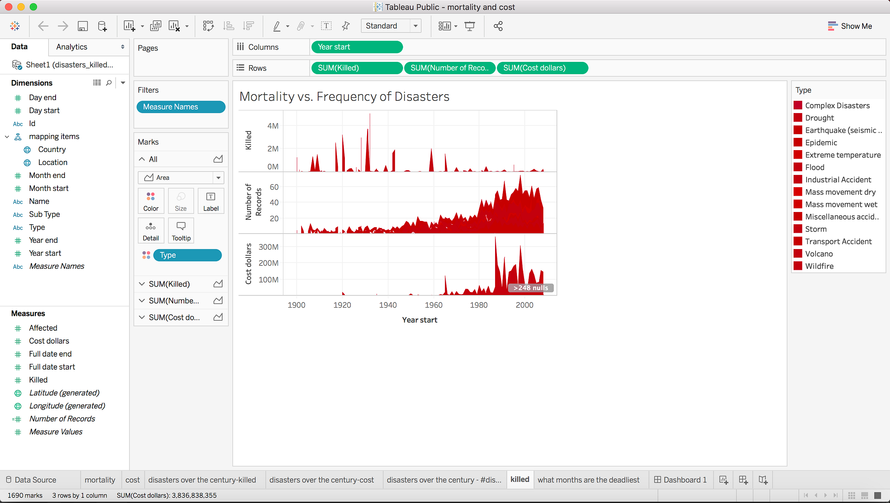This screenshot has width=890, height=503.
Task: Toggle the mark labels toolbar button
Action: coord(326,26)
